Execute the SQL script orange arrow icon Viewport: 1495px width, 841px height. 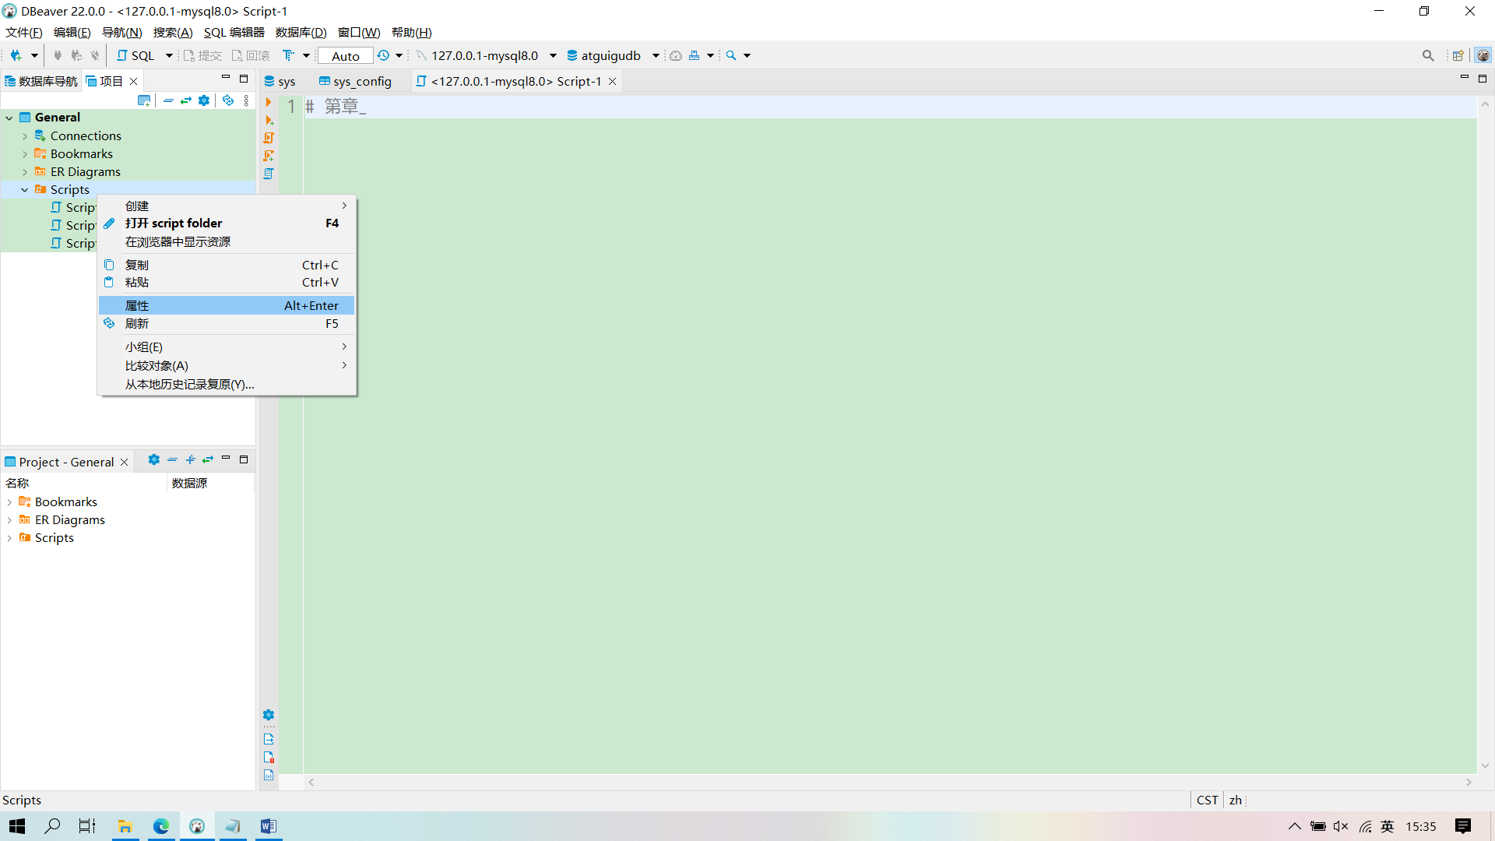pos(269,102)
